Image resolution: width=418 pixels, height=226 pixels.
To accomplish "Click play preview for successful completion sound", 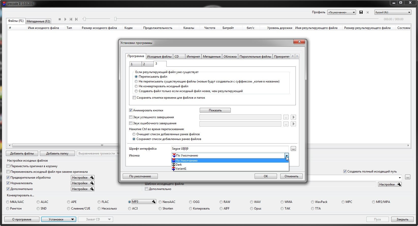I will 293,117.
